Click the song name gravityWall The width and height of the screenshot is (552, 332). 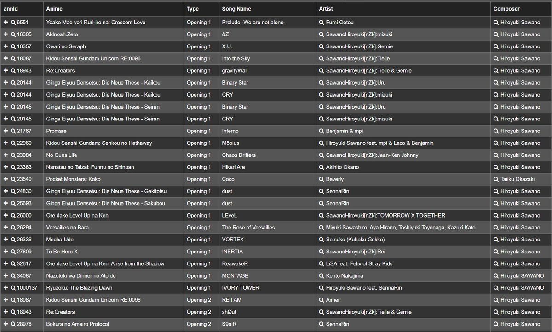tap(235, 71)
